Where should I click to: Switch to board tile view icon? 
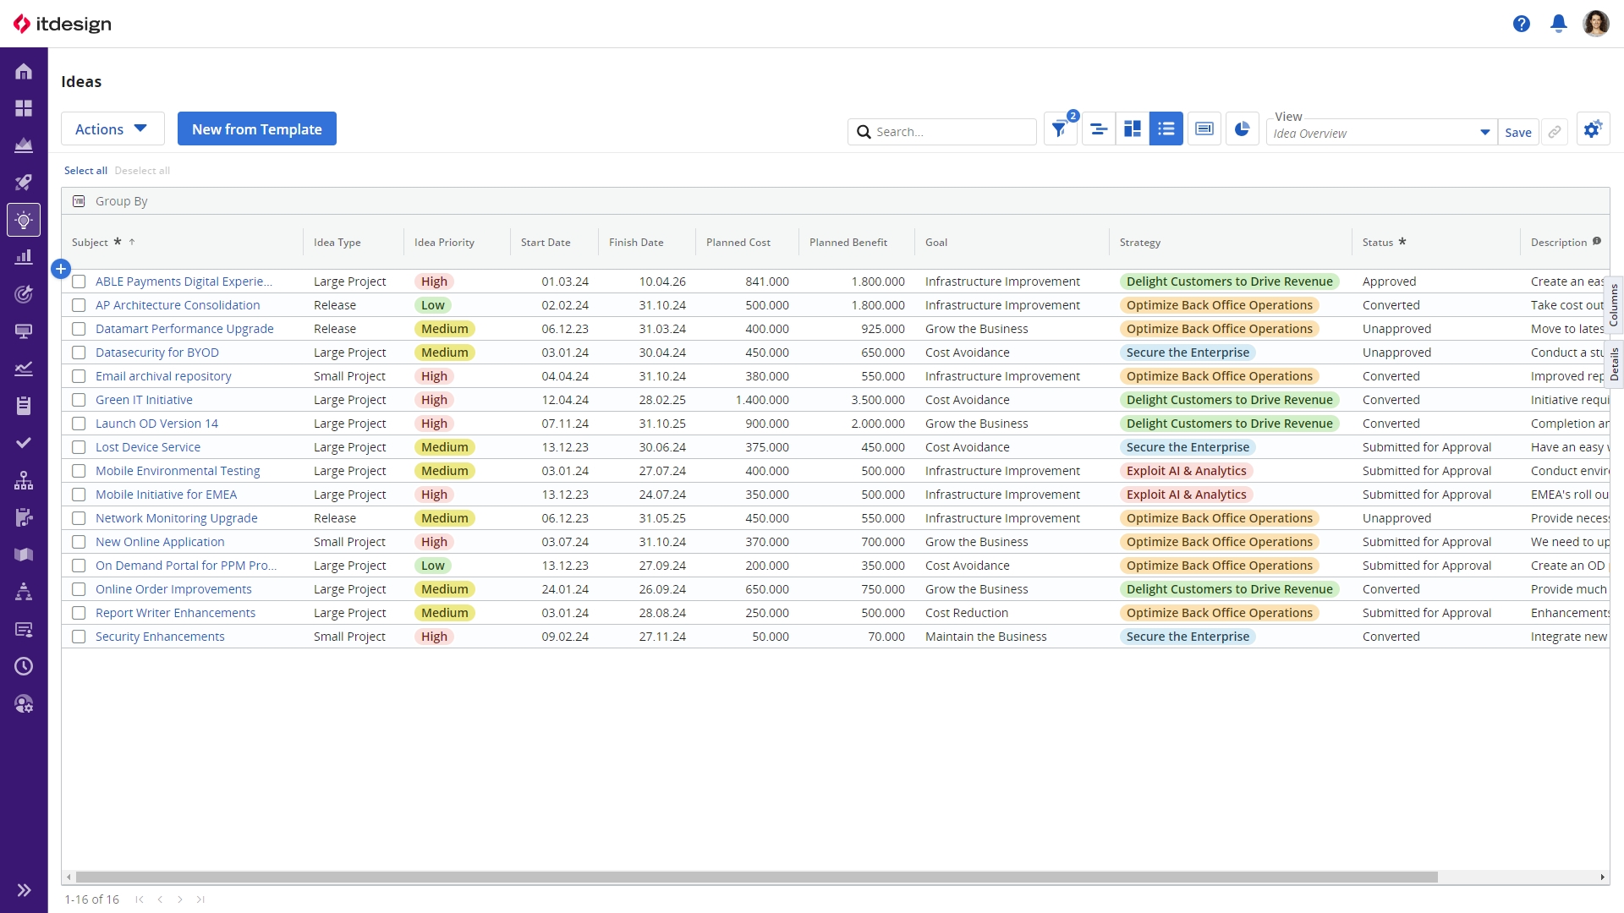click(x=1132, y=129)
